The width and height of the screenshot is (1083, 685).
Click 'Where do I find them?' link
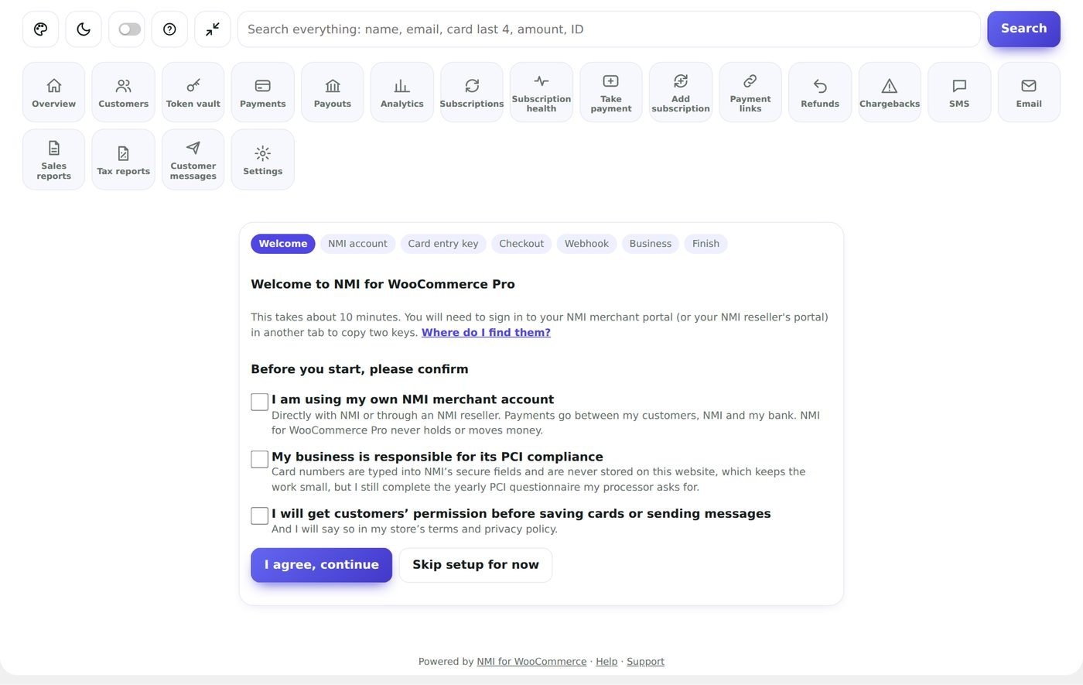pyautogui.click(x=486, y=333)
